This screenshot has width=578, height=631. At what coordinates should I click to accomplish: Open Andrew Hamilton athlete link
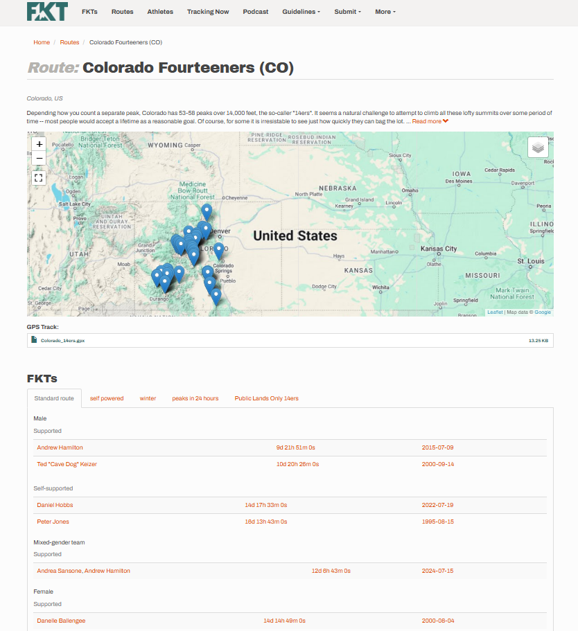coord(60,447)
